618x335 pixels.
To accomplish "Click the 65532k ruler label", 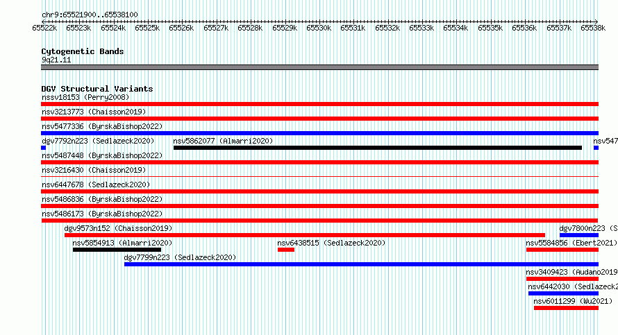I will point(387,28).
